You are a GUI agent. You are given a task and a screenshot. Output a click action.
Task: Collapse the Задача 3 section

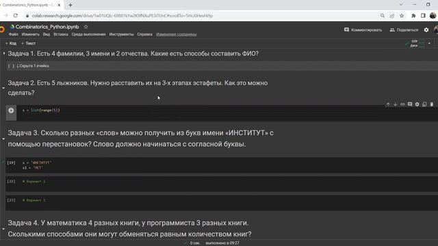point(3,139)
